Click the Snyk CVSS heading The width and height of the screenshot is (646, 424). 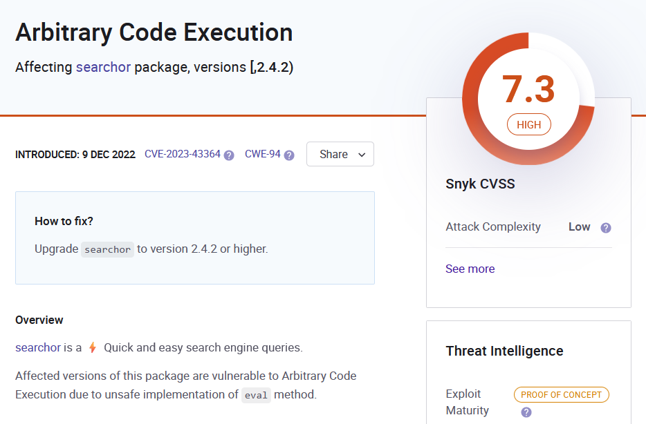[x=481, y=184]
